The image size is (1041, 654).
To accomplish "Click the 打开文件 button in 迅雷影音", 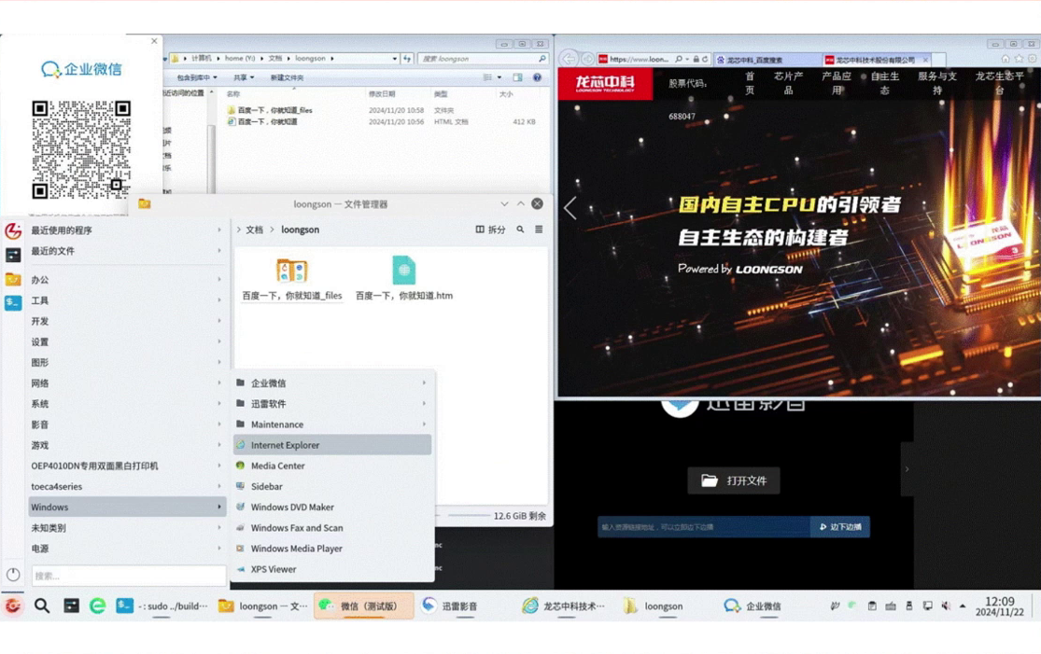I will [x=734, y=480].
